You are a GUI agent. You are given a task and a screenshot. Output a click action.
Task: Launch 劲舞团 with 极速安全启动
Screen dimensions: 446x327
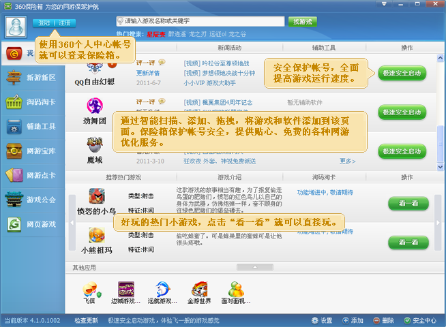click(x=402, y=112)
